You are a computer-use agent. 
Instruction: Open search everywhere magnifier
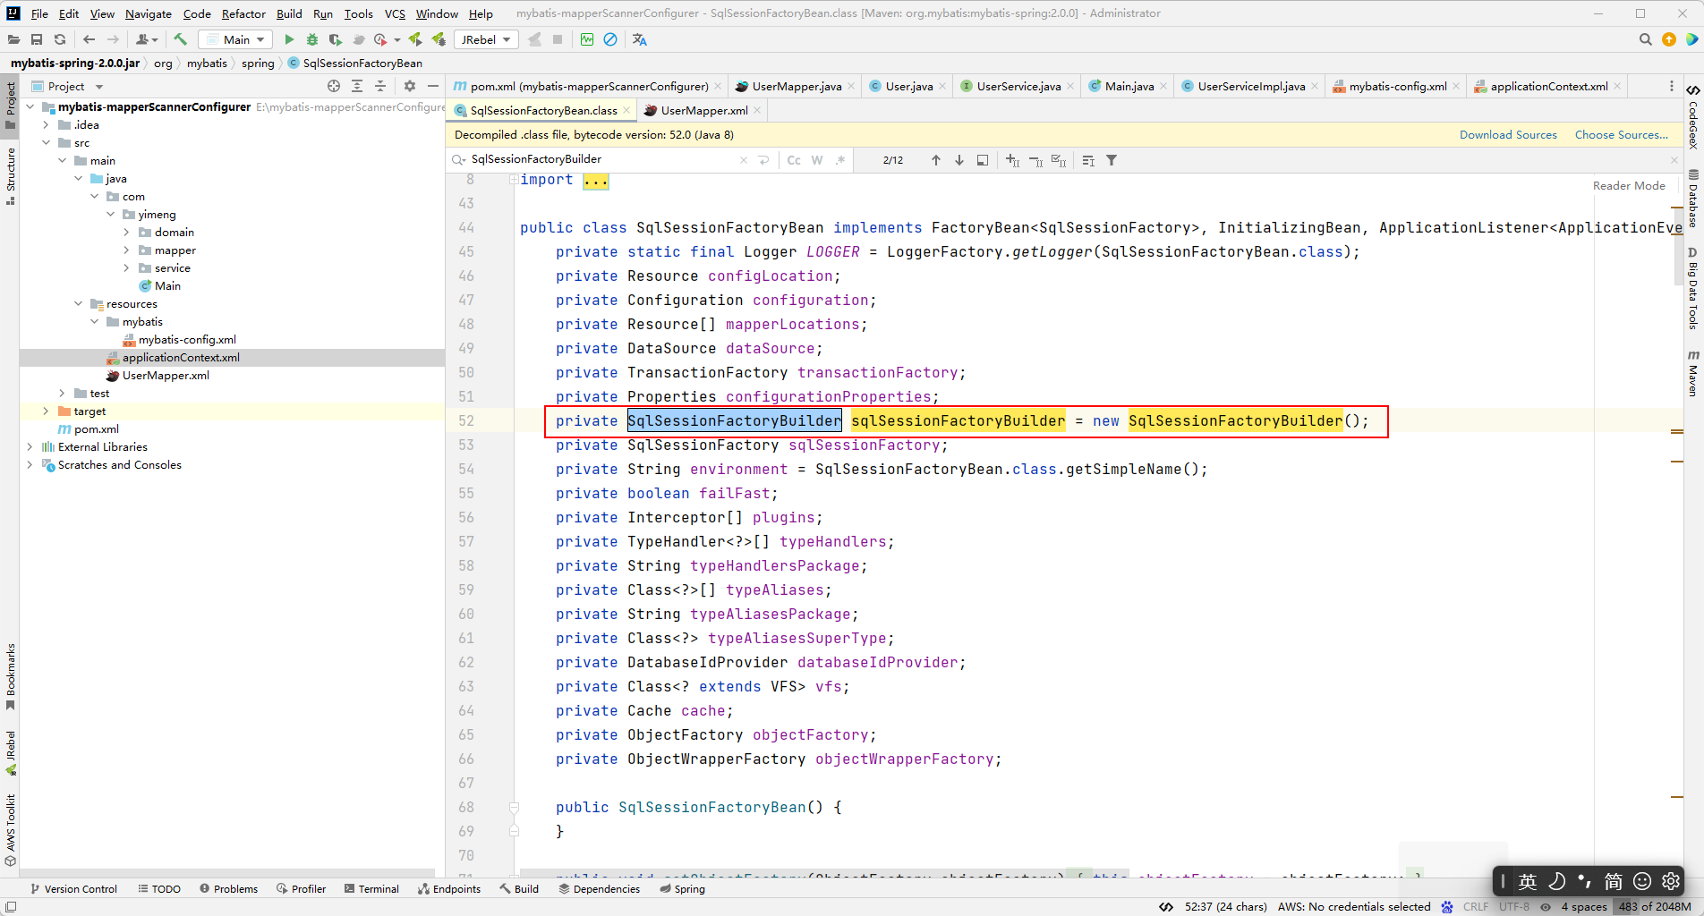pos(1645,39)
